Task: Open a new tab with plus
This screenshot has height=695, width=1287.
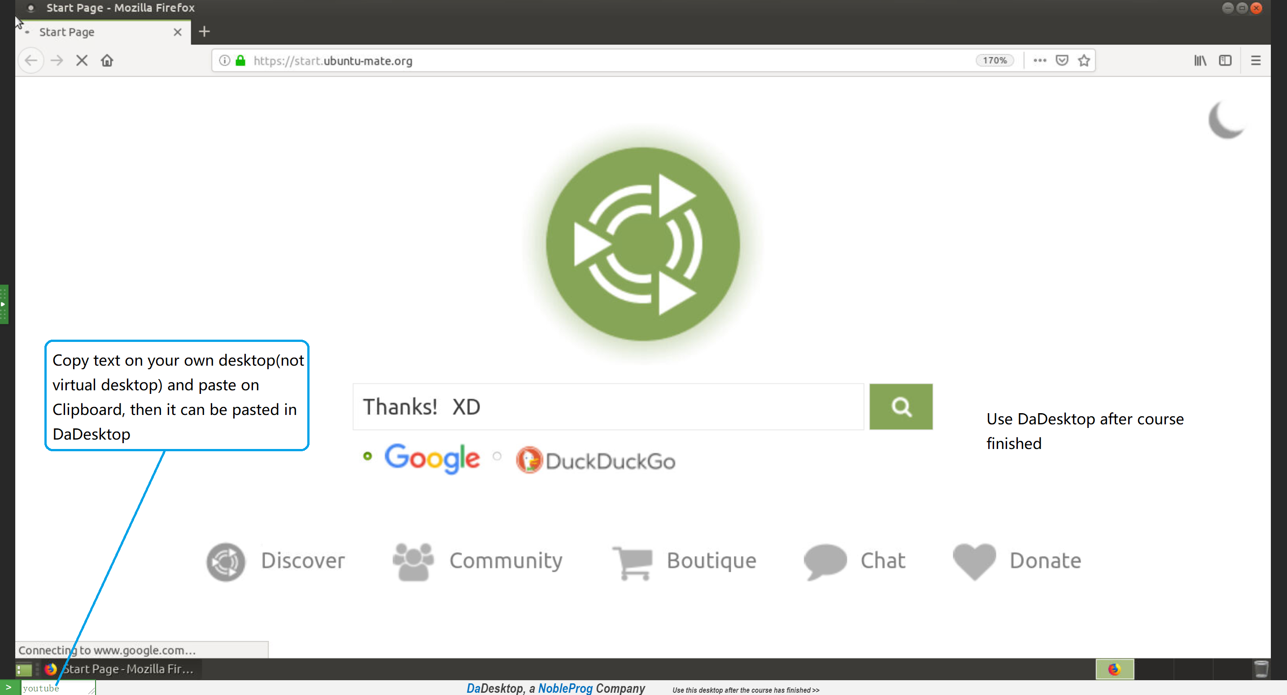Action: (x=205, y=32)
